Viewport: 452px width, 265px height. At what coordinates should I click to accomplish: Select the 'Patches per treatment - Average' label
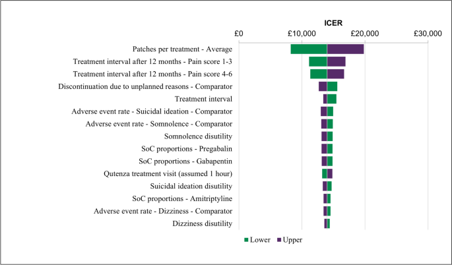click(182, 49)
